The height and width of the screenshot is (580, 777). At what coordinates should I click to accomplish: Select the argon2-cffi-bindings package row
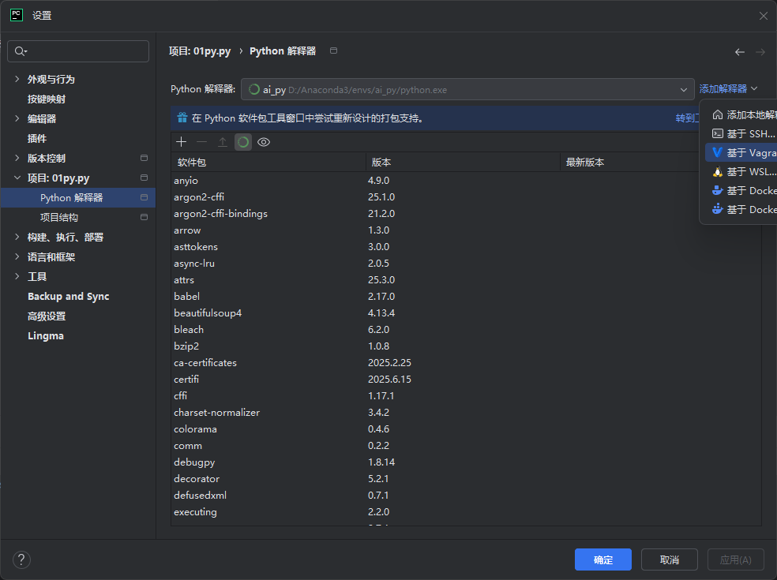[466, 214]
